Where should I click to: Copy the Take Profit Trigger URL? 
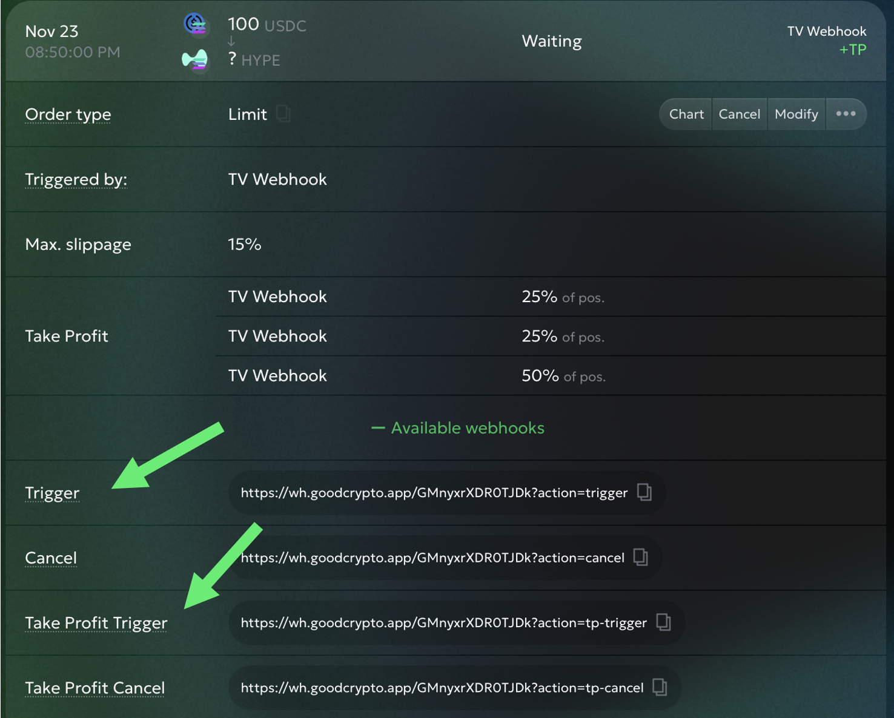click(x=663, y=622)
